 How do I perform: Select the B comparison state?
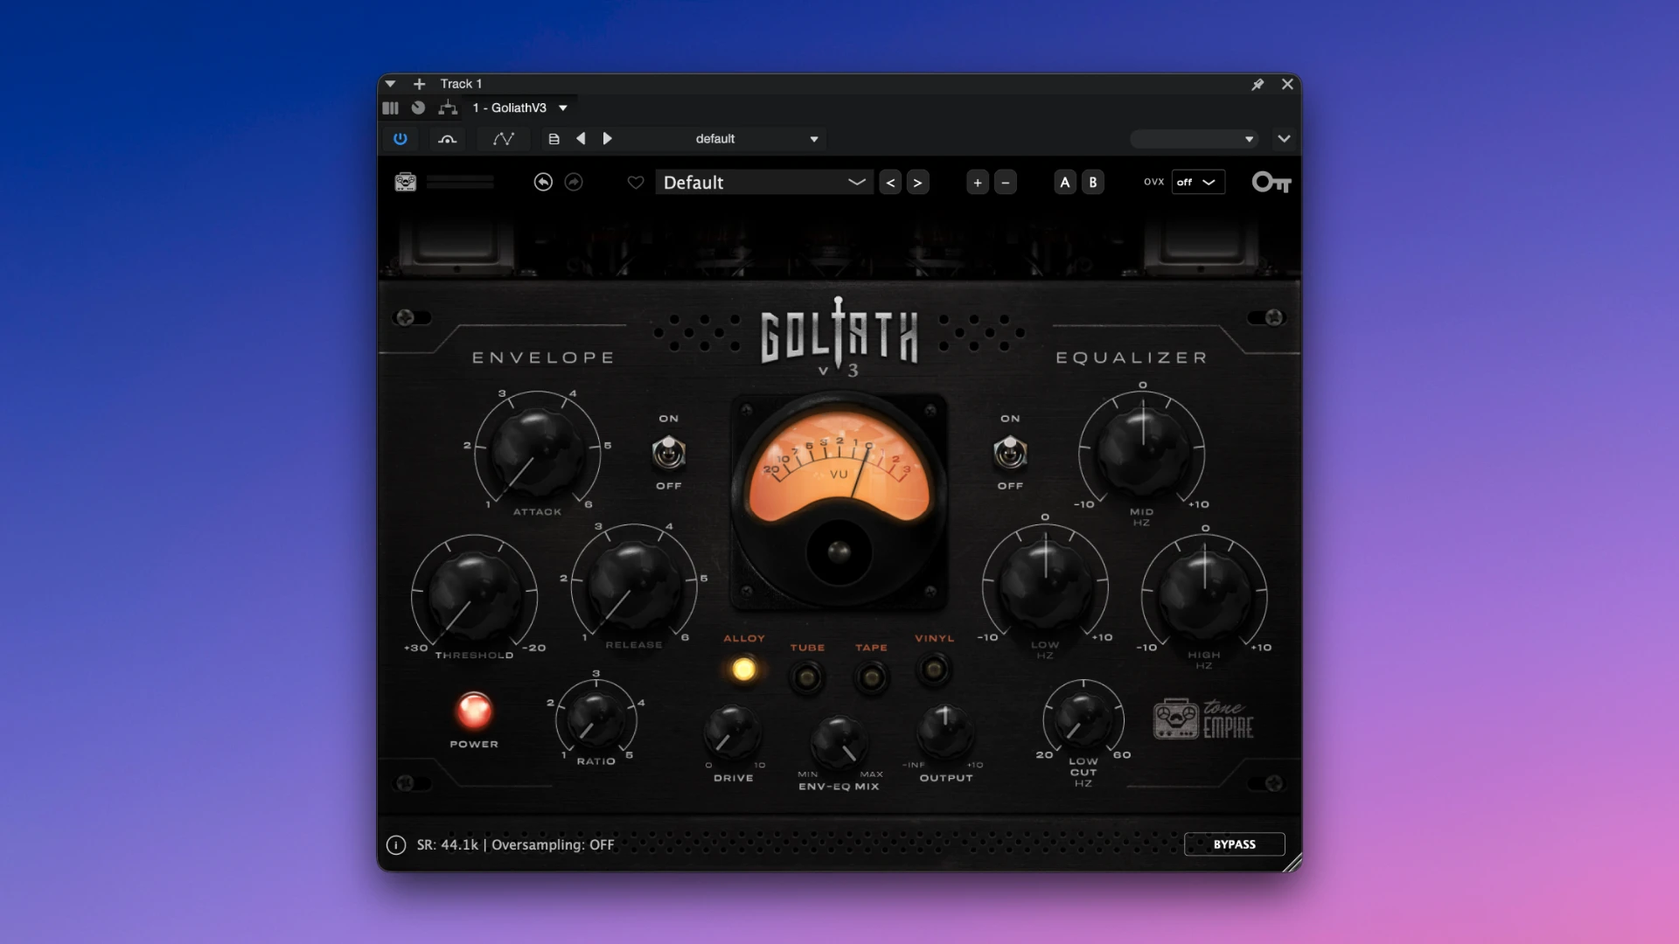tap(1092, 182)
